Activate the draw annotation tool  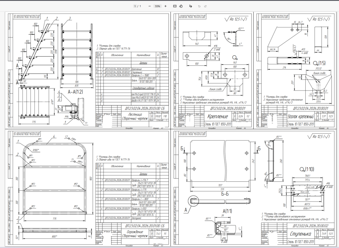190,6
